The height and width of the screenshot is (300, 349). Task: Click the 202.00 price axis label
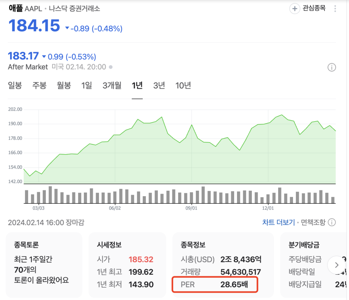(x=15, y=109)
